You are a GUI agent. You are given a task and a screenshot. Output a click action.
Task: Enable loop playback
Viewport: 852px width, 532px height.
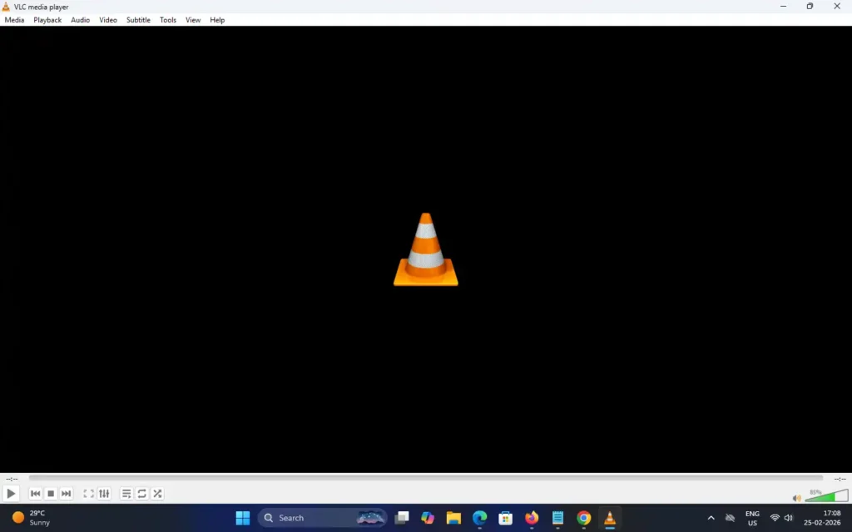141,493
